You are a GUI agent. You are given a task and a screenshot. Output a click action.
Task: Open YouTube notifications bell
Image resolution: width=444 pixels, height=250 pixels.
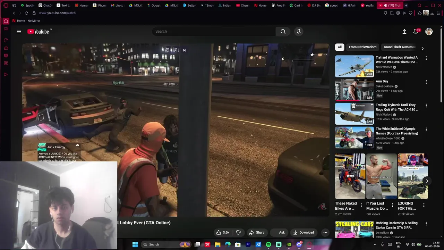point(416,31)
